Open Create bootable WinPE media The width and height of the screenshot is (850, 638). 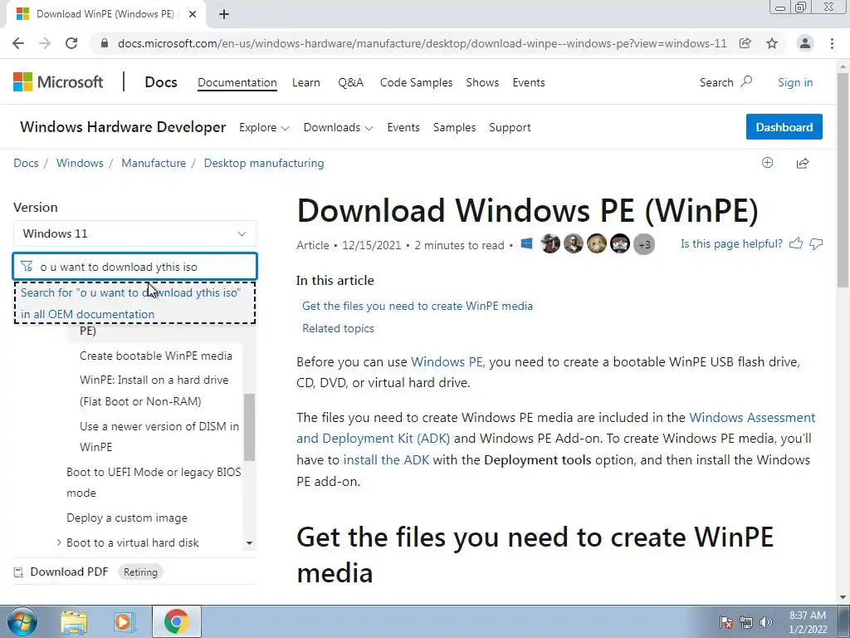(155, 356)
